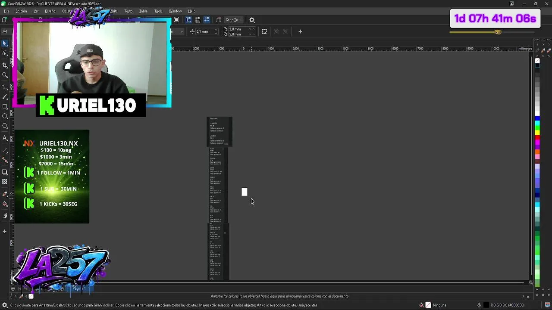552x310 pixels.
Task: Click outline black color swatch in status bar
Action: tap(486, 305)
